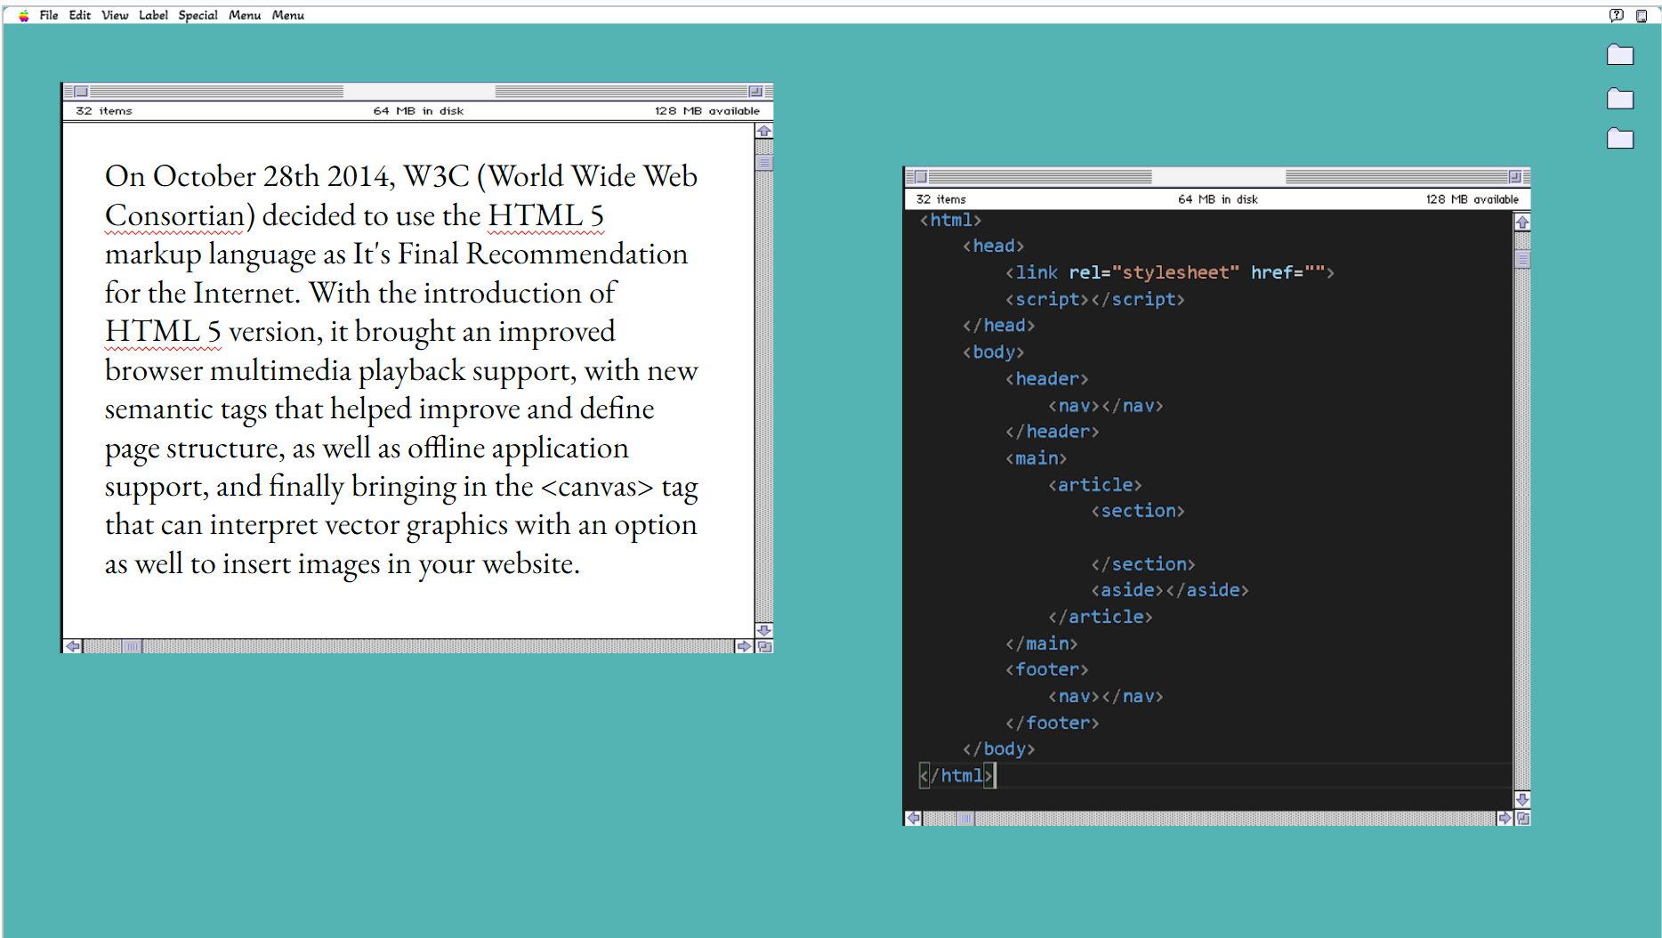
Task: Open the File menu
Action: pyautogui.click(x=49, y=14)
